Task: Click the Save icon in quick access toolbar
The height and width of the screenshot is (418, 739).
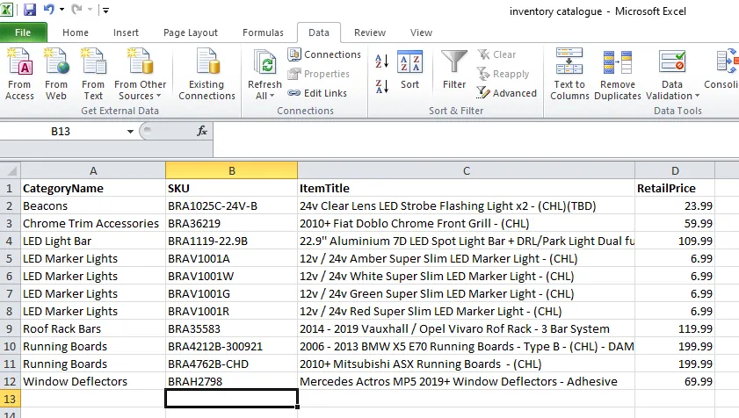Action: pyautogui.click(x=30, y=10)
